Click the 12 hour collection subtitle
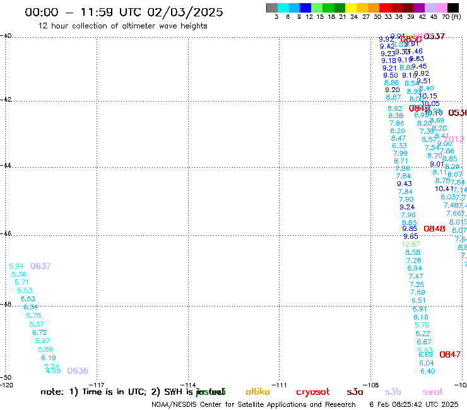This screenshot has height=410, width=467. (x=122, y=26)
